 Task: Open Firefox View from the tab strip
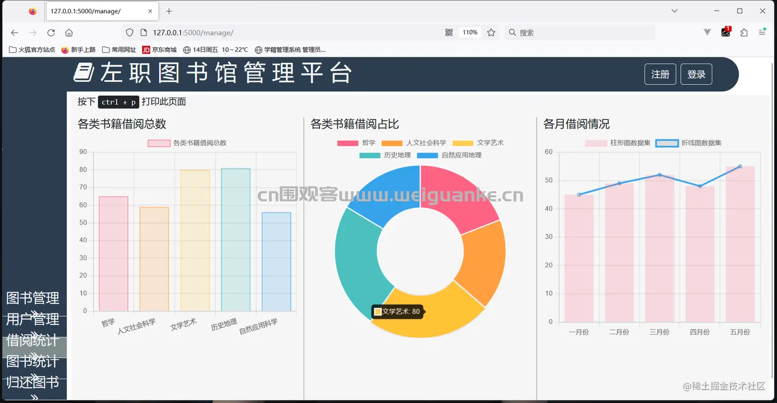32,11
